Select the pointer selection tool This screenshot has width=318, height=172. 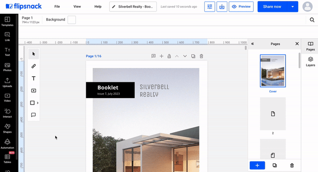coord(33,54)
